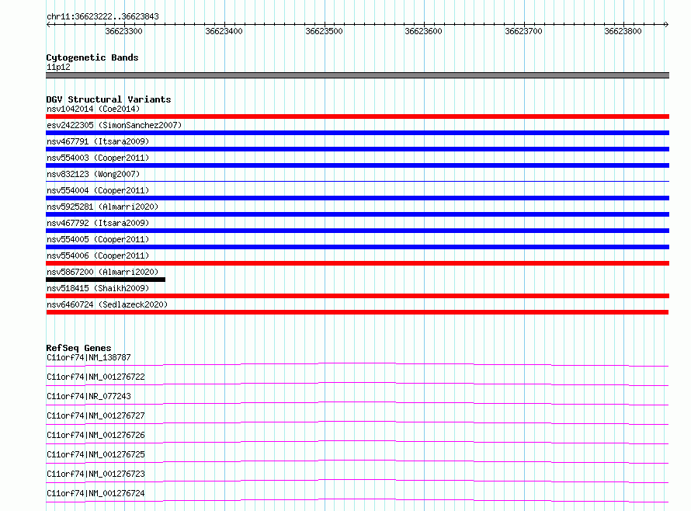Open variant nsv554003 (Cooper2011)
Viewport: 691px width, 511px height.
point(98,158)
